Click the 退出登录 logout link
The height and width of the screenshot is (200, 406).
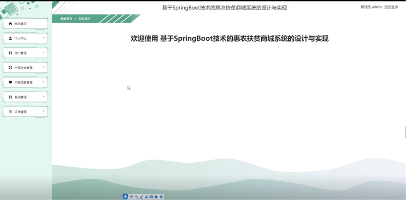[391, 7]
